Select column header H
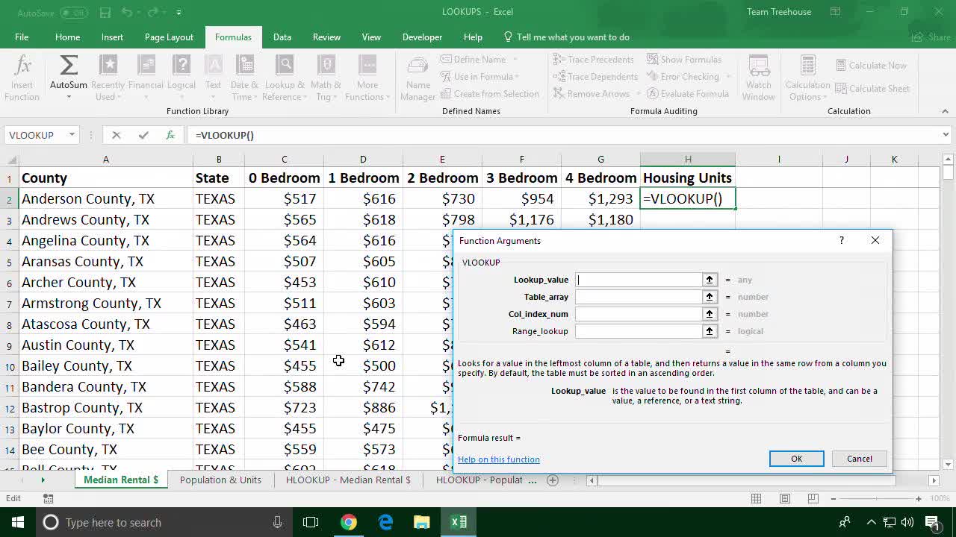Screen dimensions: 956x537 click(688, 159)
